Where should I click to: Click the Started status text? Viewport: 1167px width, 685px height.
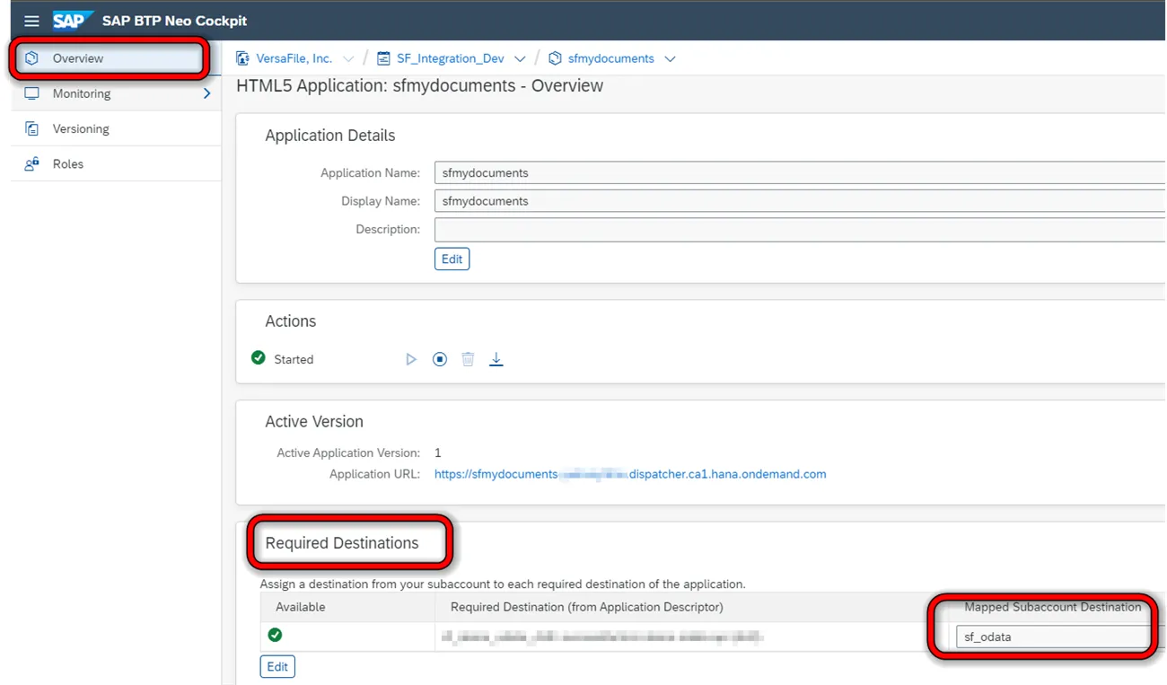point(294,359)
